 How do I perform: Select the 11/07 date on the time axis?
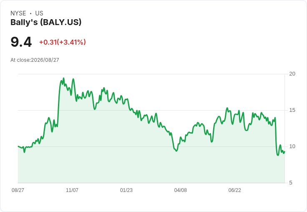pos(72,190)
